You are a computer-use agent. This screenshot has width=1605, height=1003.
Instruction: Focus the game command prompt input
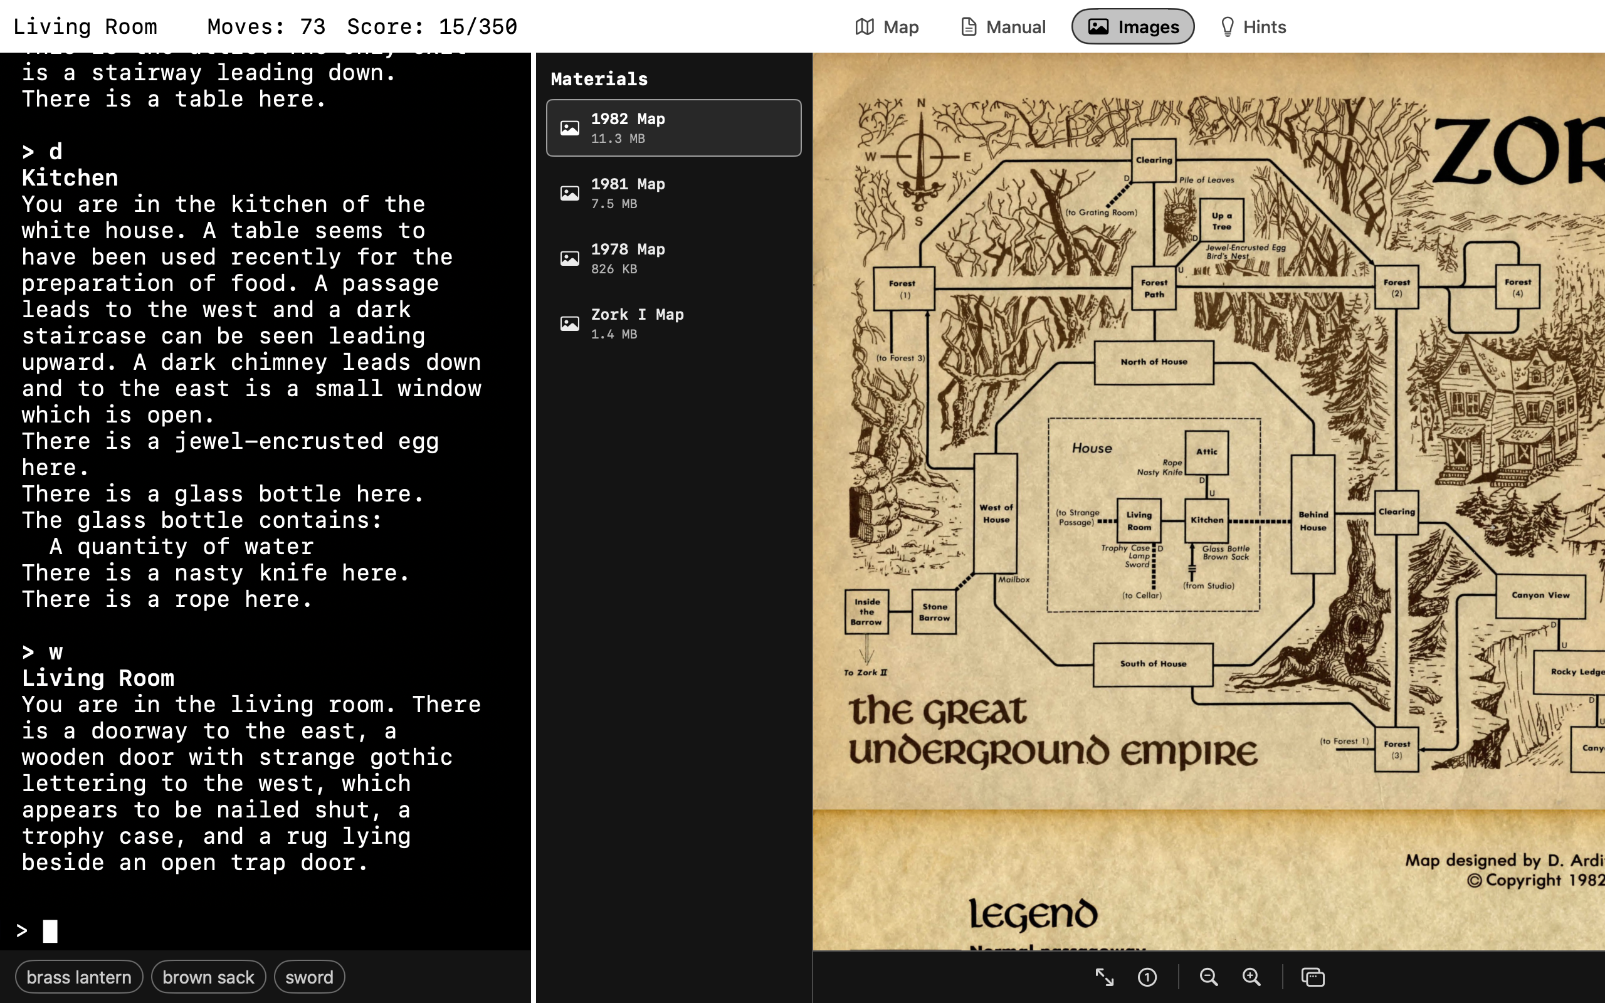point(265,931)
